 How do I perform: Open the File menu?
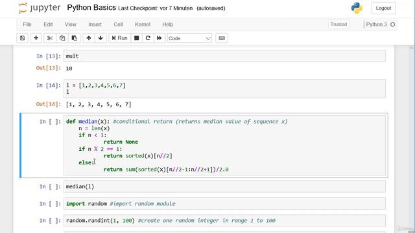(x=27, y=25)
